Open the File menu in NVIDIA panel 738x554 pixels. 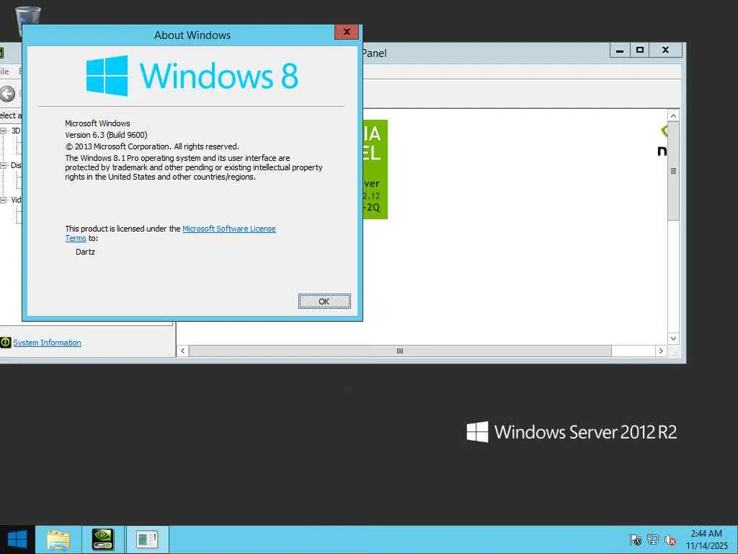[x=4, y=71]
